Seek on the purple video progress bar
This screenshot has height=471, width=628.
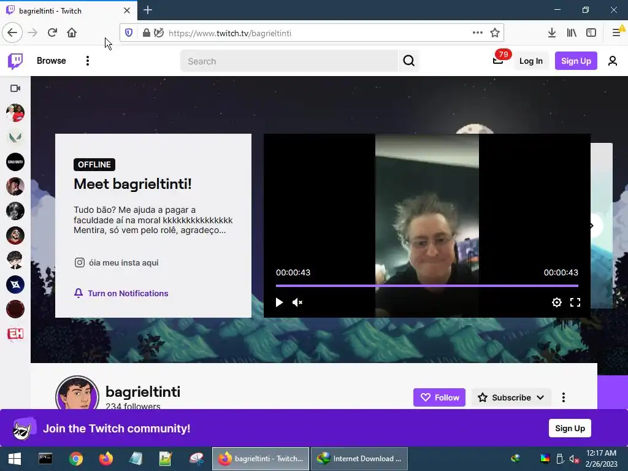pyautogui.click(x=427, y=286)
